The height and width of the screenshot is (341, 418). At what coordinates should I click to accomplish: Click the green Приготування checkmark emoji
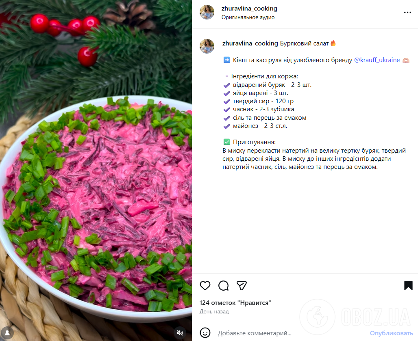226,142
